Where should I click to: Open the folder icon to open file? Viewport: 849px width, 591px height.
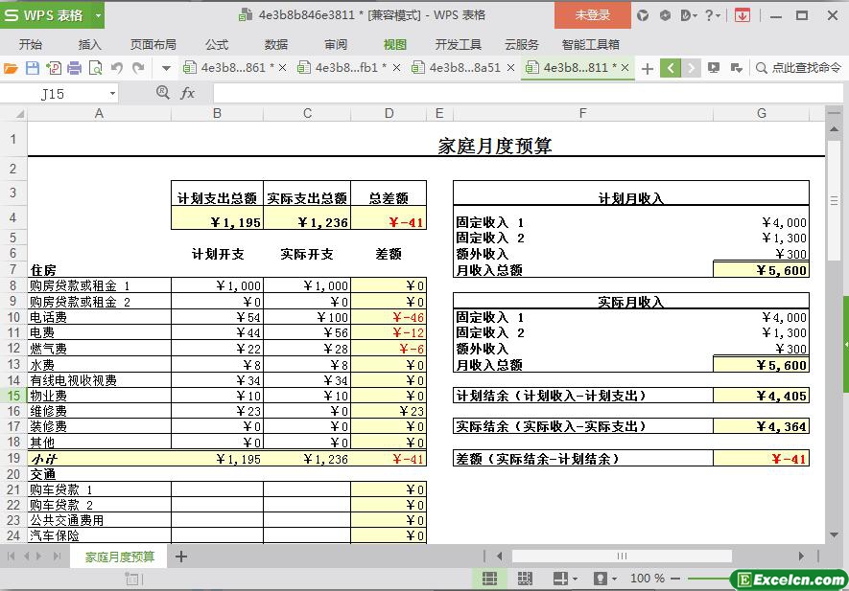tap(11, 68)
